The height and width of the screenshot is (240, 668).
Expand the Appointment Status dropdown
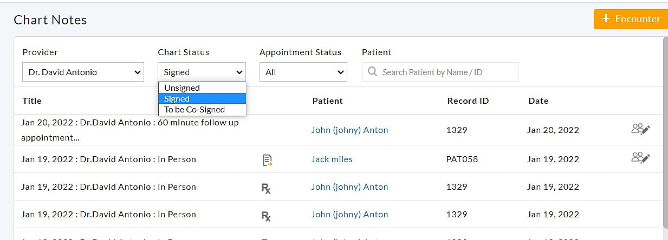point(303,72)
